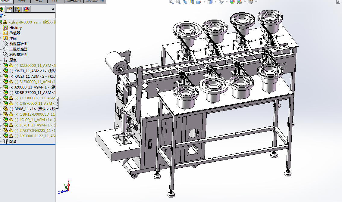Viewport: 342px width, 202px height.
Task: Activate the Section View tool
Action: point(192,2)
